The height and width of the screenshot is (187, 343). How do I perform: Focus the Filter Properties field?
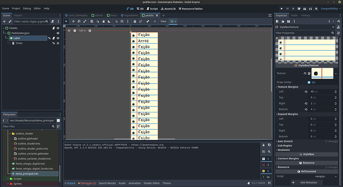305,33
